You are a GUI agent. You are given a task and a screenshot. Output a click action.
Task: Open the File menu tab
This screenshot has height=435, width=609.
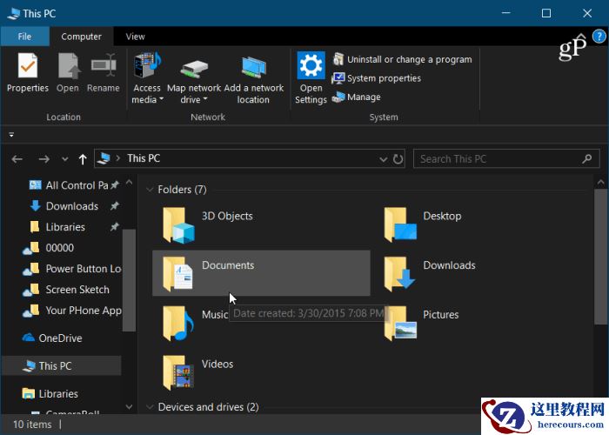[x=24, y=37]
